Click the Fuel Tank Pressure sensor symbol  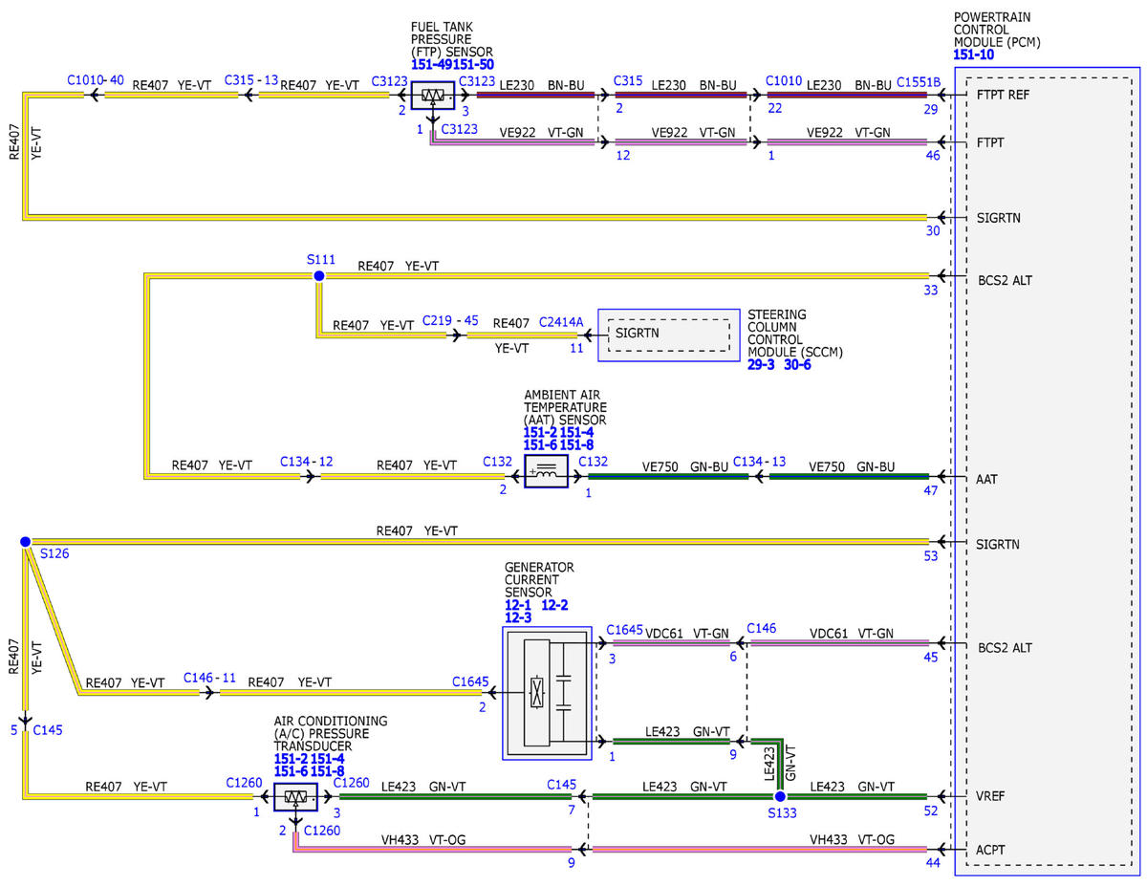[433, 95]
